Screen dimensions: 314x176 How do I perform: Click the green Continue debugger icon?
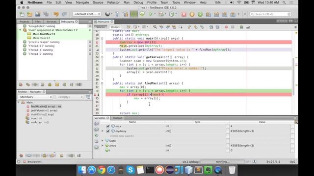tap(200, 14)
